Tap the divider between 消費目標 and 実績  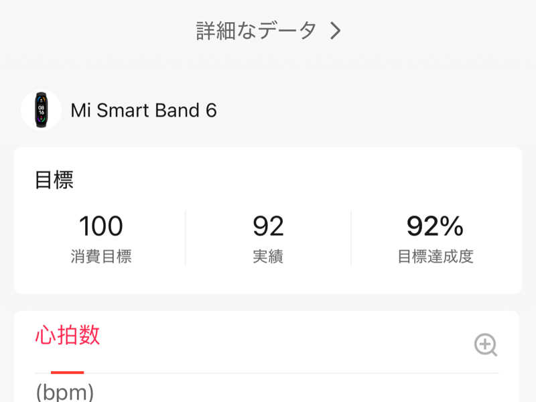coord(186,238)
